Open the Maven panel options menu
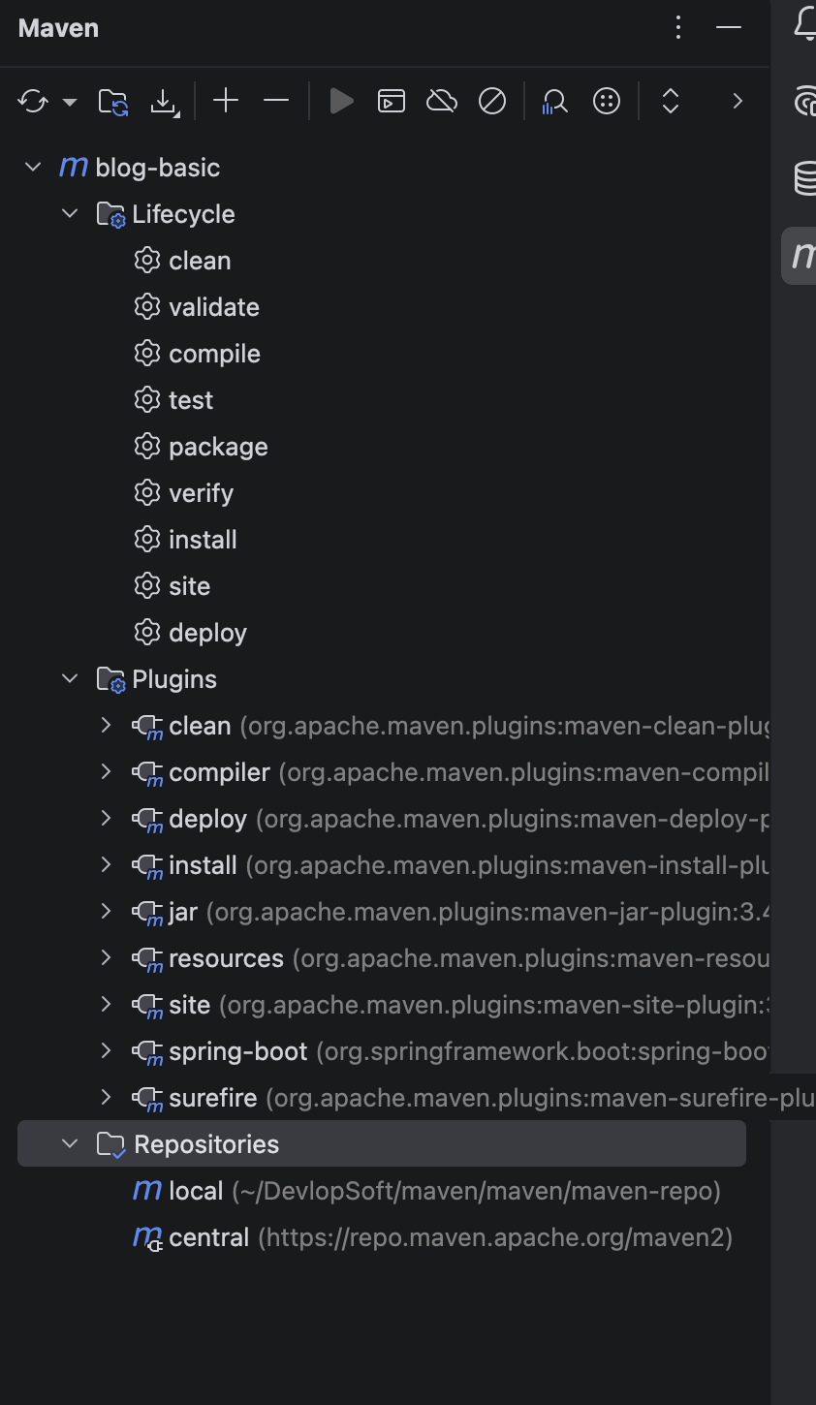This screenshot has height=1405, width=816. [677, 27]
